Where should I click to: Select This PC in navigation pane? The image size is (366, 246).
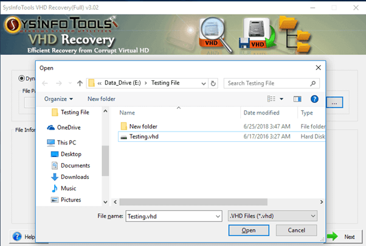point(61,142)
